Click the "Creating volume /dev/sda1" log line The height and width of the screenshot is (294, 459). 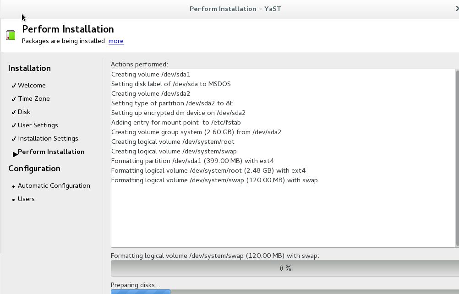click(x=151, y=75)
